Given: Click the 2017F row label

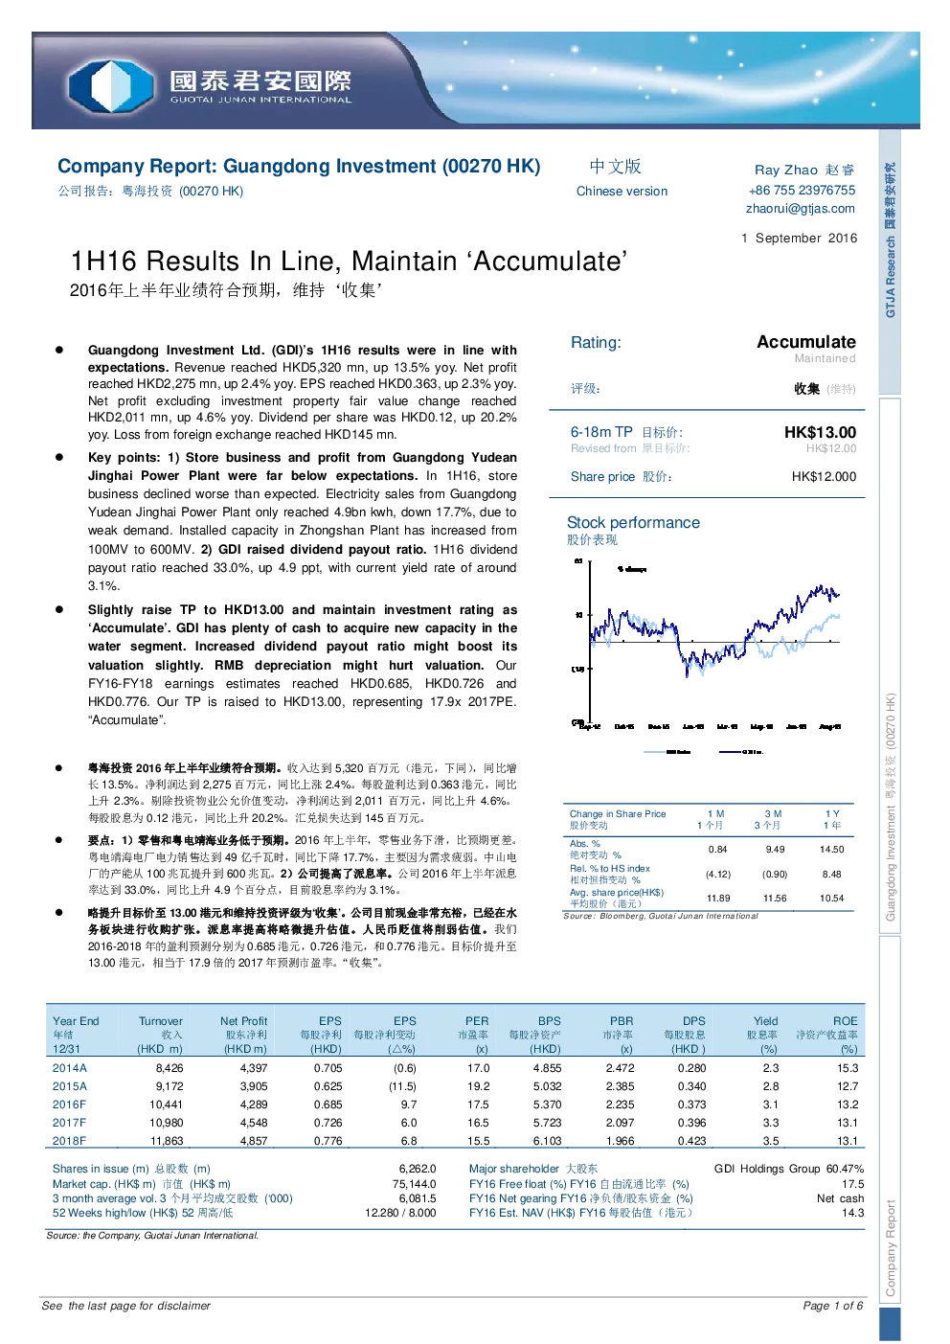Looking at the screenshot, I should (x=70, y=1123).
